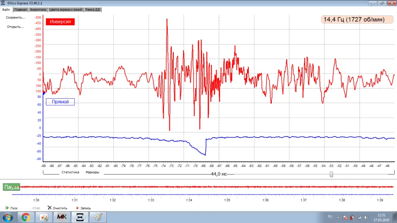
Task: Open the Статистика panel
Action: click(70, 172)
